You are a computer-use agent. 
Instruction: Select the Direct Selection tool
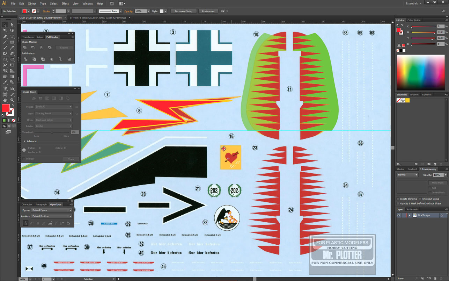point(12,25)
